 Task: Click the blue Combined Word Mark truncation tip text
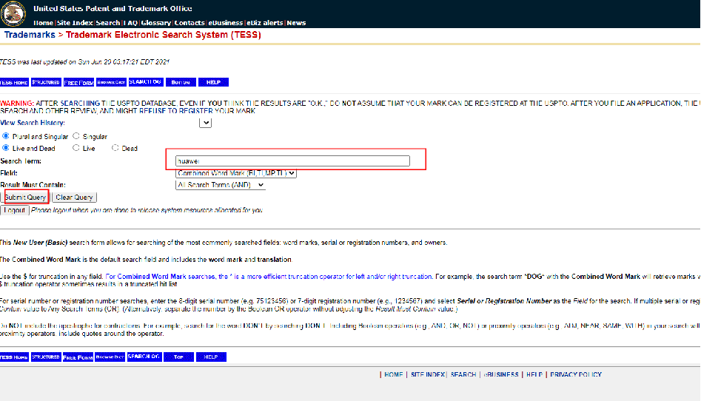pyautogui.click(x=269, y=277)
